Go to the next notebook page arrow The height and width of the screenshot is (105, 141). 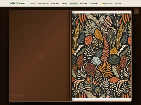pyautogui.click(x=138, y=56)
